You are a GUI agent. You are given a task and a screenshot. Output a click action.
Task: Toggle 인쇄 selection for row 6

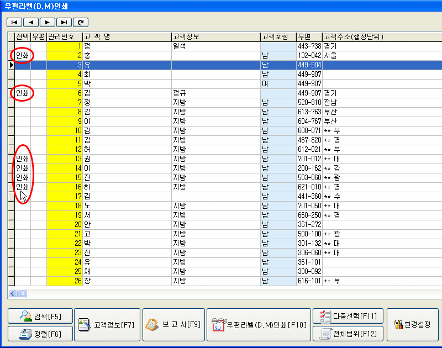point(23,93)
